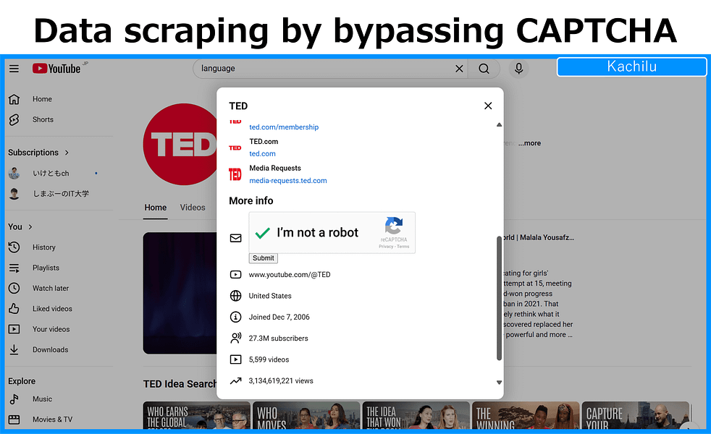This screenshot has height=434, width=711.
Task: Open WHO EARNS THE GLOBAL video thumbnail
Action: (196, 415)
